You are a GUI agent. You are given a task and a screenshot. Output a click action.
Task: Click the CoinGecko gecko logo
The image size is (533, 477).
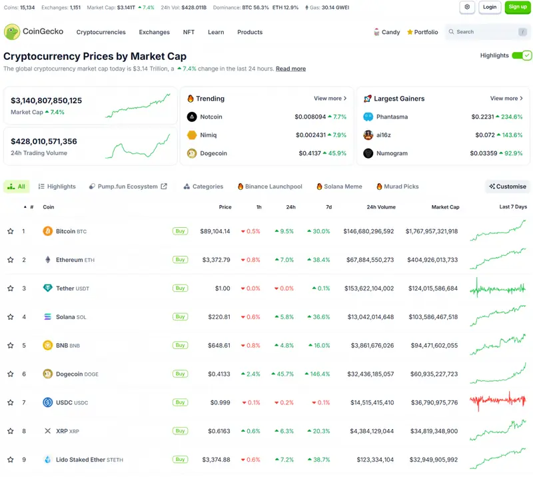(x=12, y=32)
